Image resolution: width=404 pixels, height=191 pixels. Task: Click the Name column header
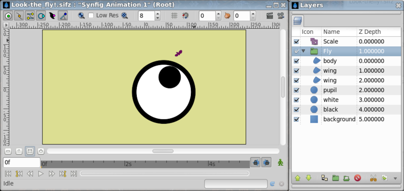pyautogui.click(x=339, y=32)
